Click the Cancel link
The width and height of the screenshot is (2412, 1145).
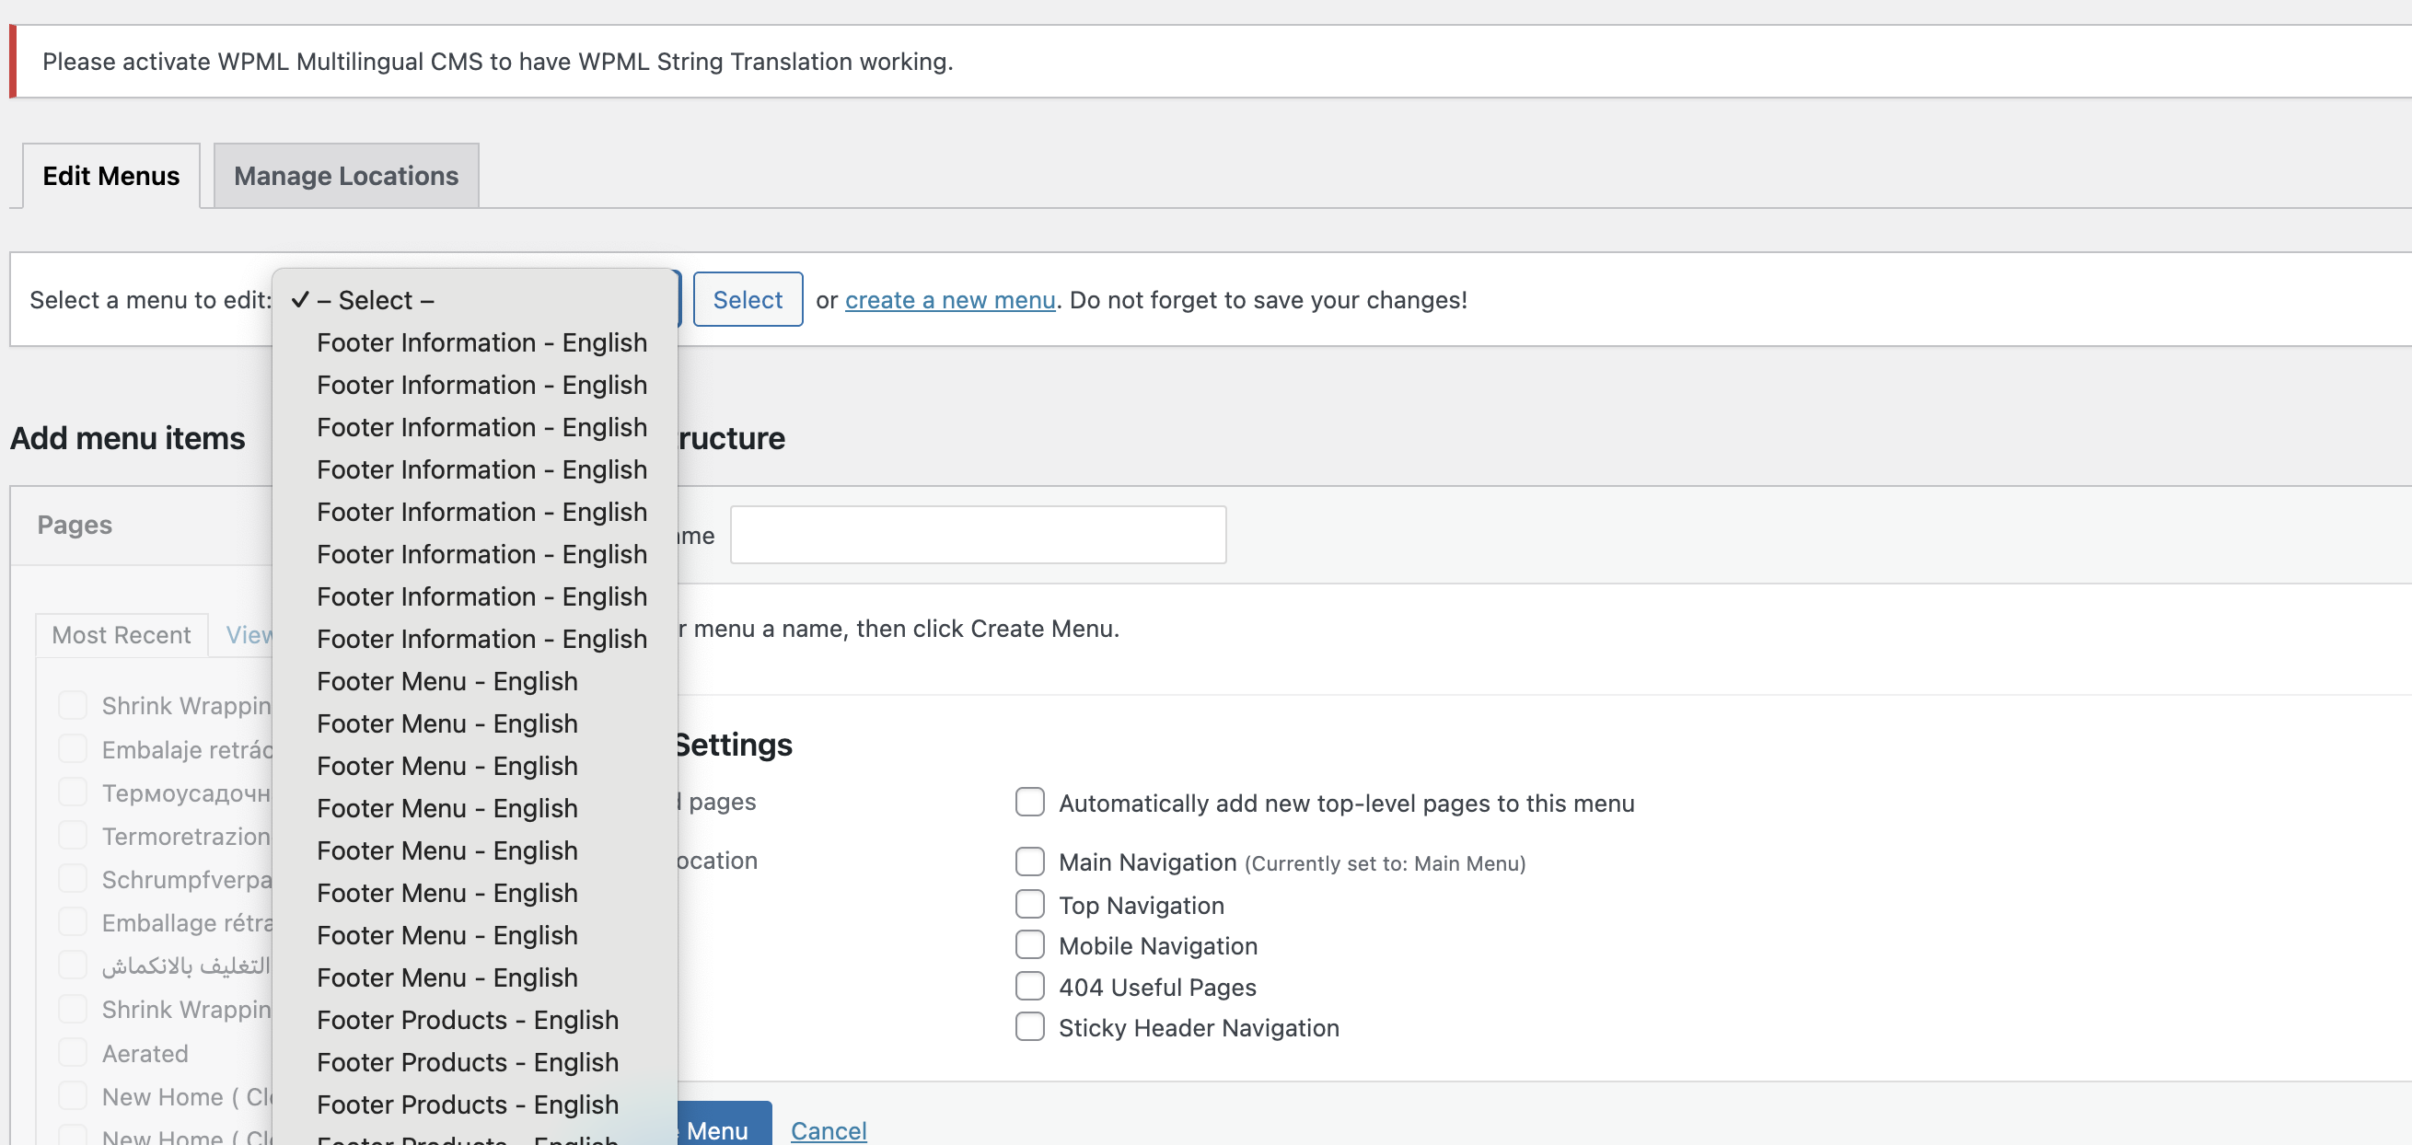(x=828, y=1130)
